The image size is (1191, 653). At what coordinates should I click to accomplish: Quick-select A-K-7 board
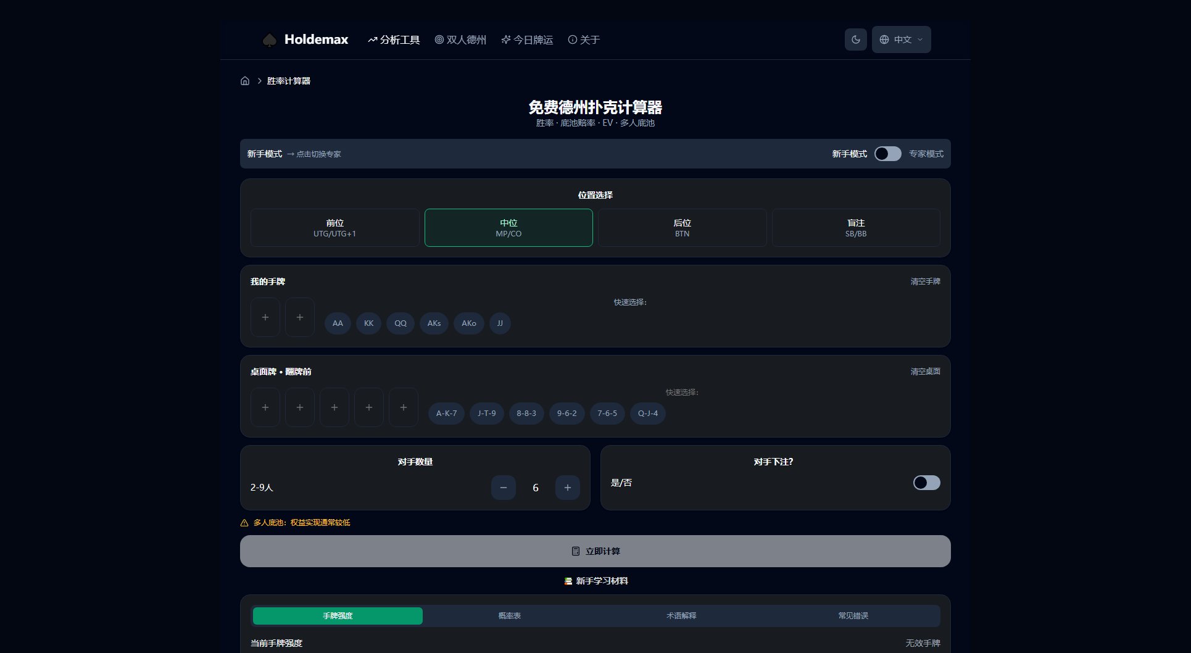[x=446, y=414]
